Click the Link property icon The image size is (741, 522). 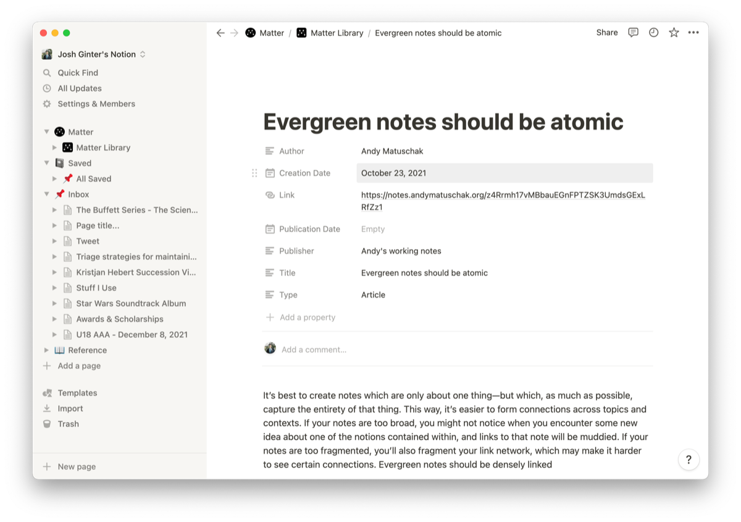[x=270, y=195]
